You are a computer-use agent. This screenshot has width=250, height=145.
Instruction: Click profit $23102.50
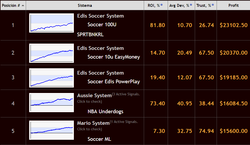pyautogui.click(x=234, y=25)
